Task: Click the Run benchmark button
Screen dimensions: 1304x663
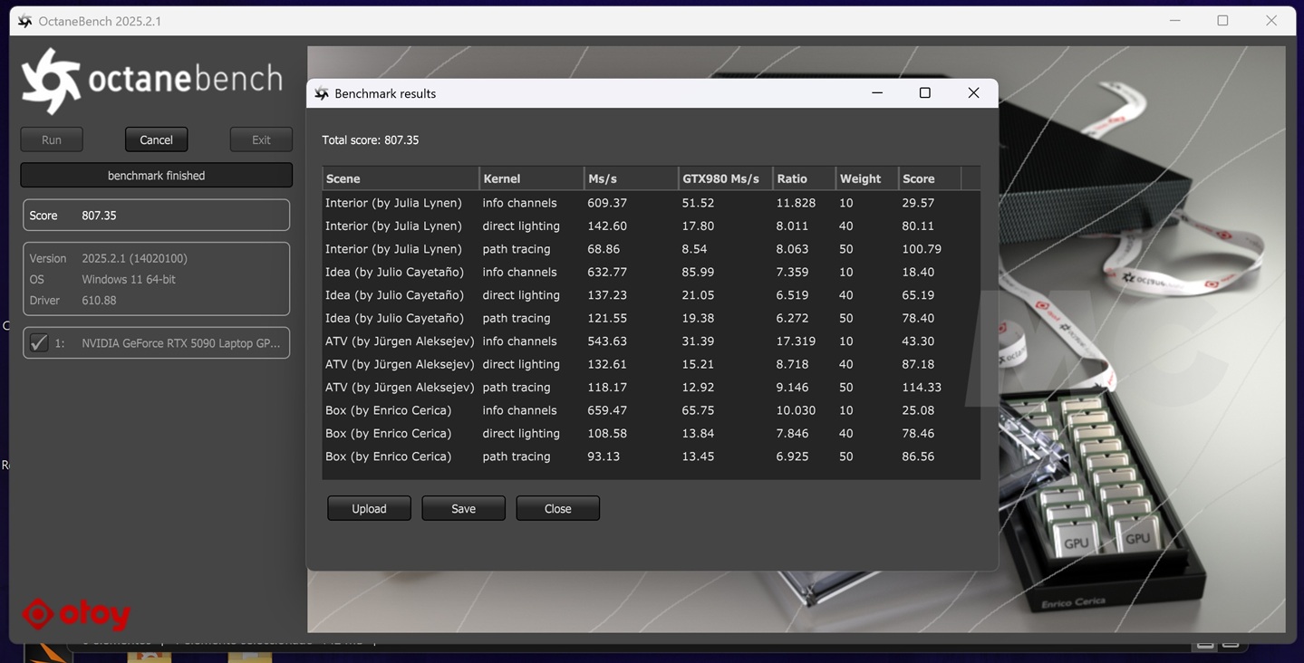Action: click(x=52, y=139)
